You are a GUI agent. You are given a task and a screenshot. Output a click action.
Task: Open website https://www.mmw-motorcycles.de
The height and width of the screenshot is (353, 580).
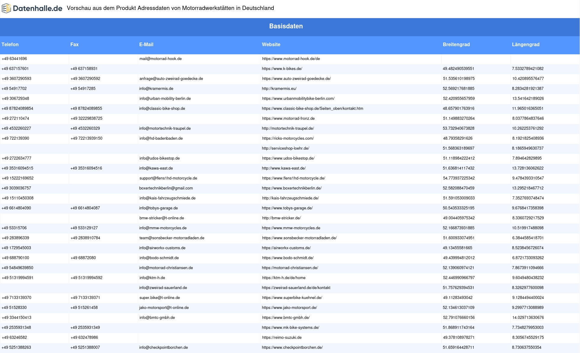click(x=291, y=228)
